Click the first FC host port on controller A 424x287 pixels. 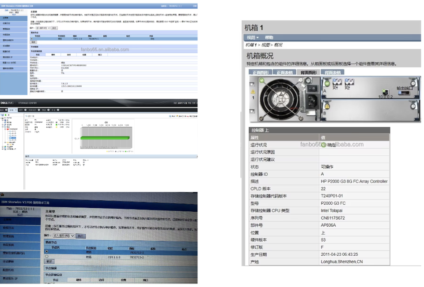click(337, 81)
